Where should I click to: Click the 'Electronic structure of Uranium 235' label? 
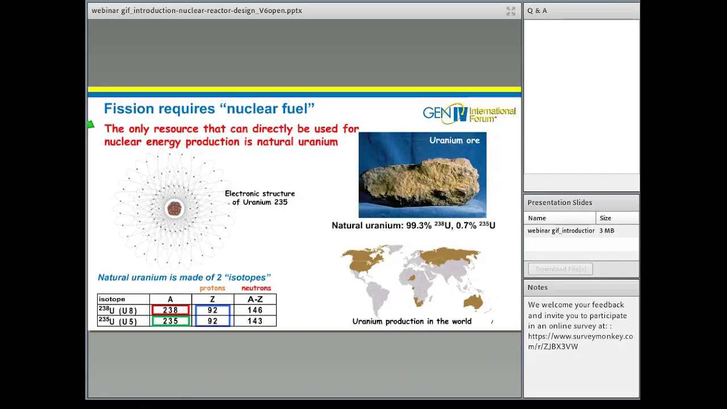tap(260, 198)
